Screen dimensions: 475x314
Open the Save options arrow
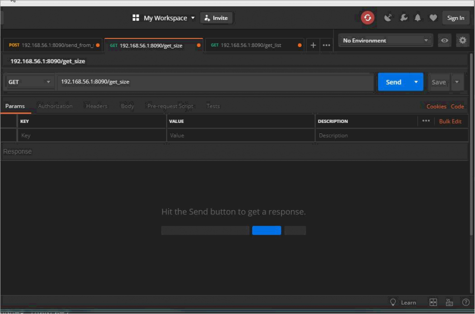(x=457, y=82)
